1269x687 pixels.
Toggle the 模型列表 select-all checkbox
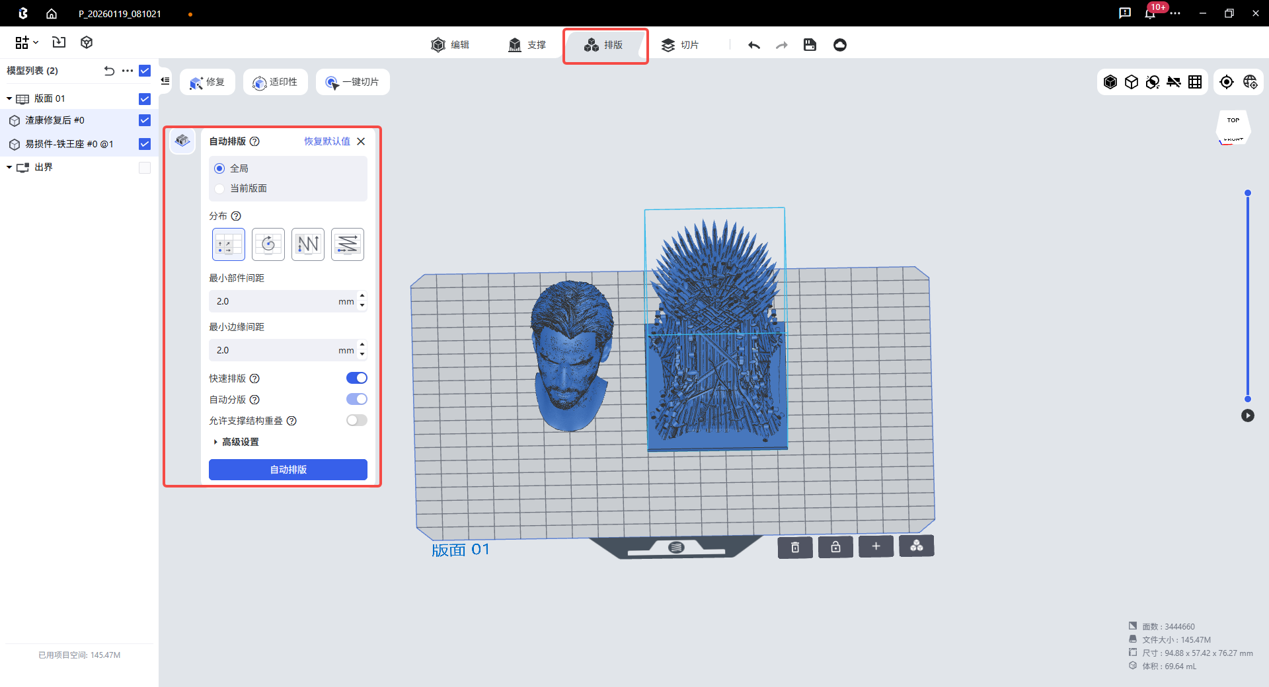point(145,71)
